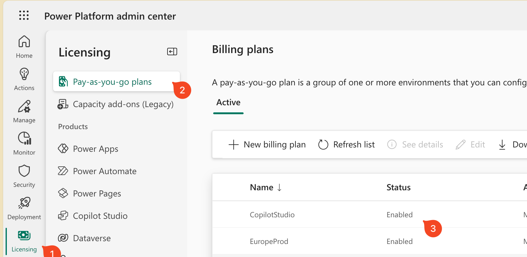Click Refresh list
527x257 pixels.
coord(347,145)
